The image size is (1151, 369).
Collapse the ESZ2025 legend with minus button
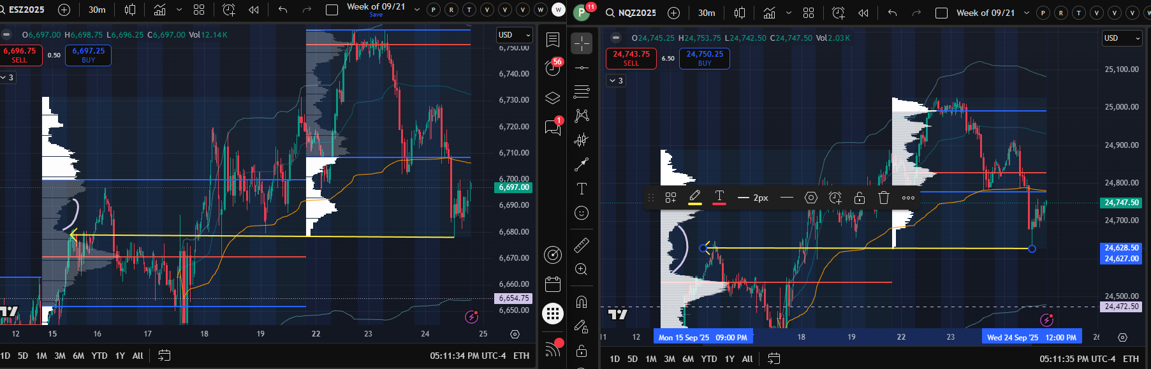click(6, 35)
